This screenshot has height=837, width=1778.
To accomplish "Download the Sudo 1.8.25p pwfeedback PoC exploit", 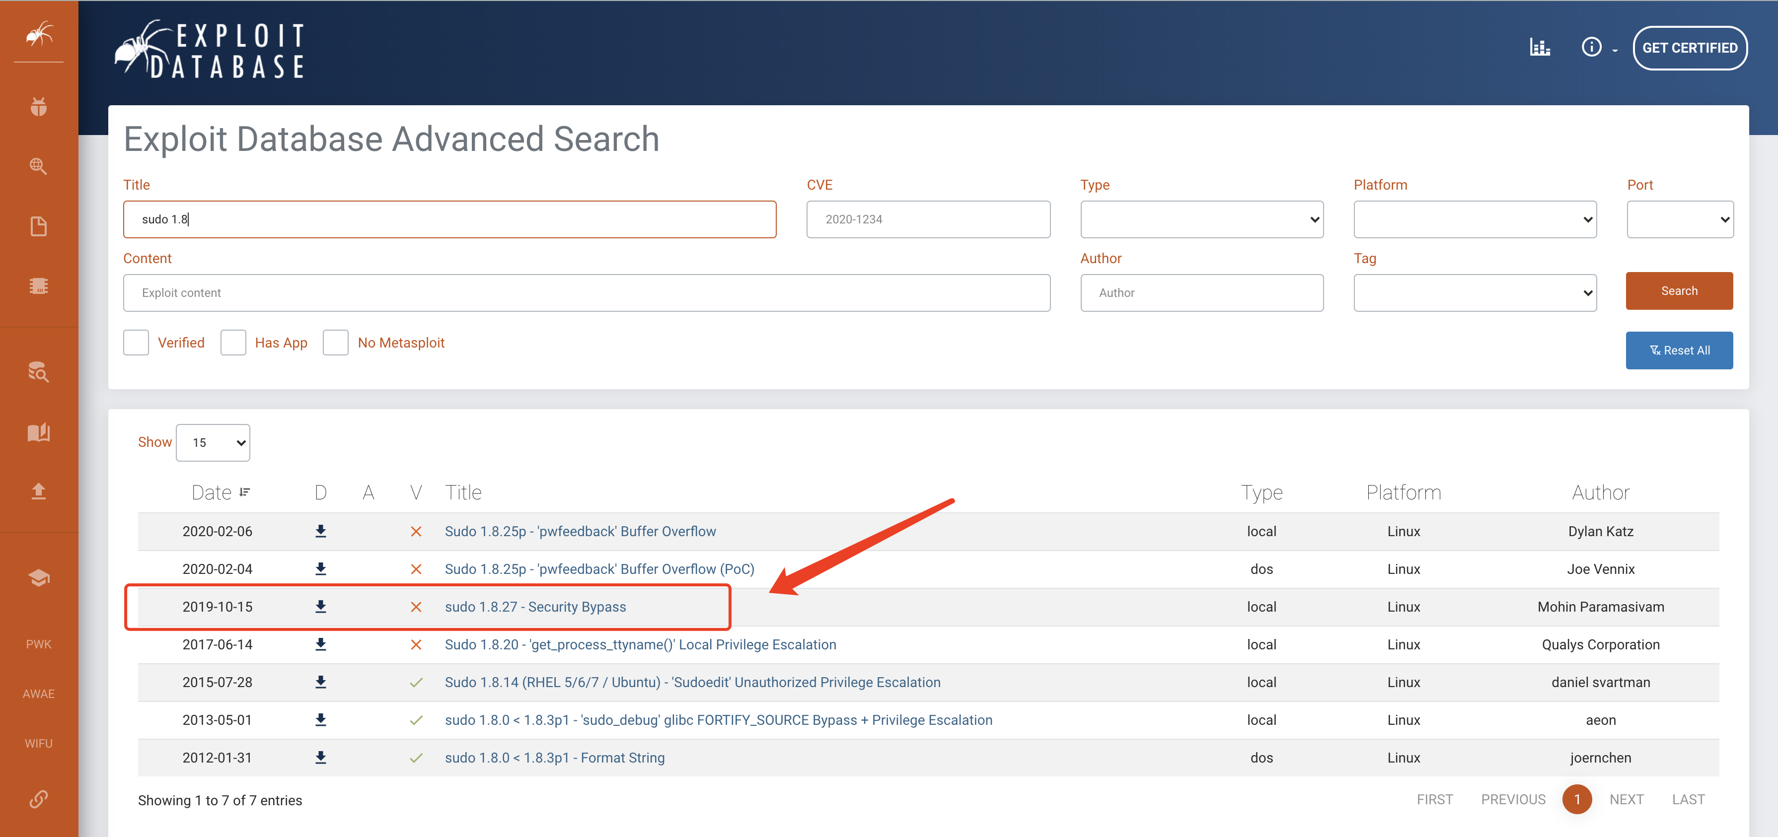I will [x=320, y=569].
